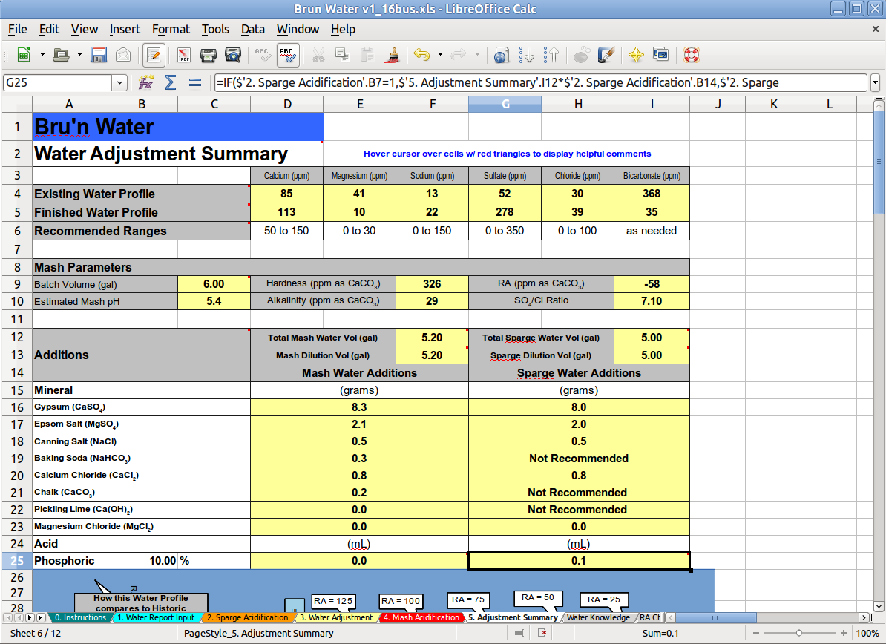Screen dimensions: 886x644
Task: Print the file directly with the printer icon
Action: (209, 55)
